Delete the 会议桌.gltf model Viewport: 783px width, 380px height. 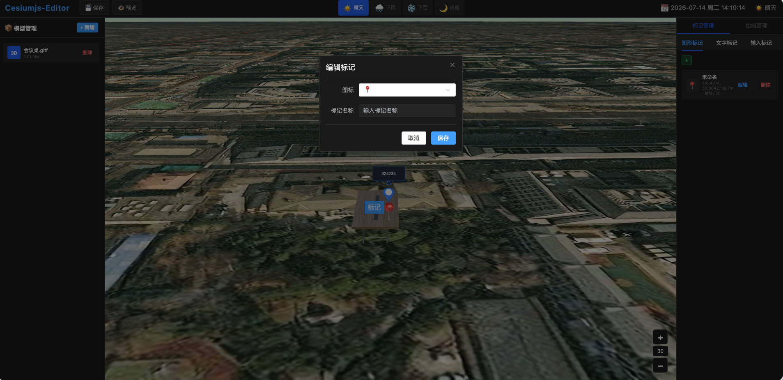click(87, 53)
